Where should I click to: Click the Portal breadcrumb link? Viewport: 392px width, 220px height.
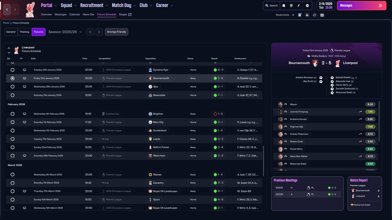[x=6, y=23]
